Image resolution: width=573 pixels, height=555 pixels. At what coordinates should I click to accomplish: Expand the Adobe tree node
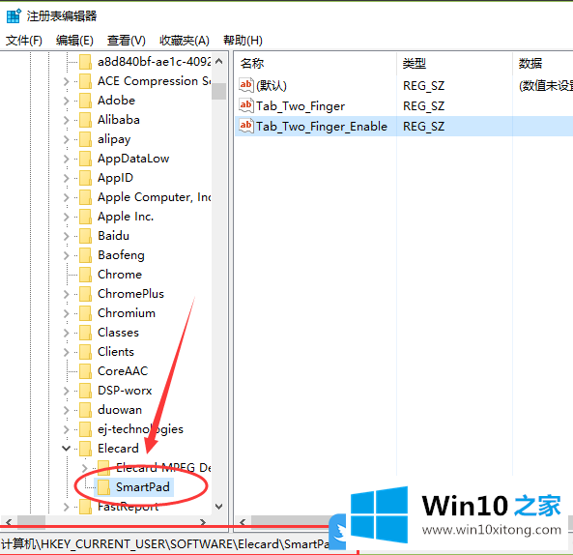click(66, 101)
